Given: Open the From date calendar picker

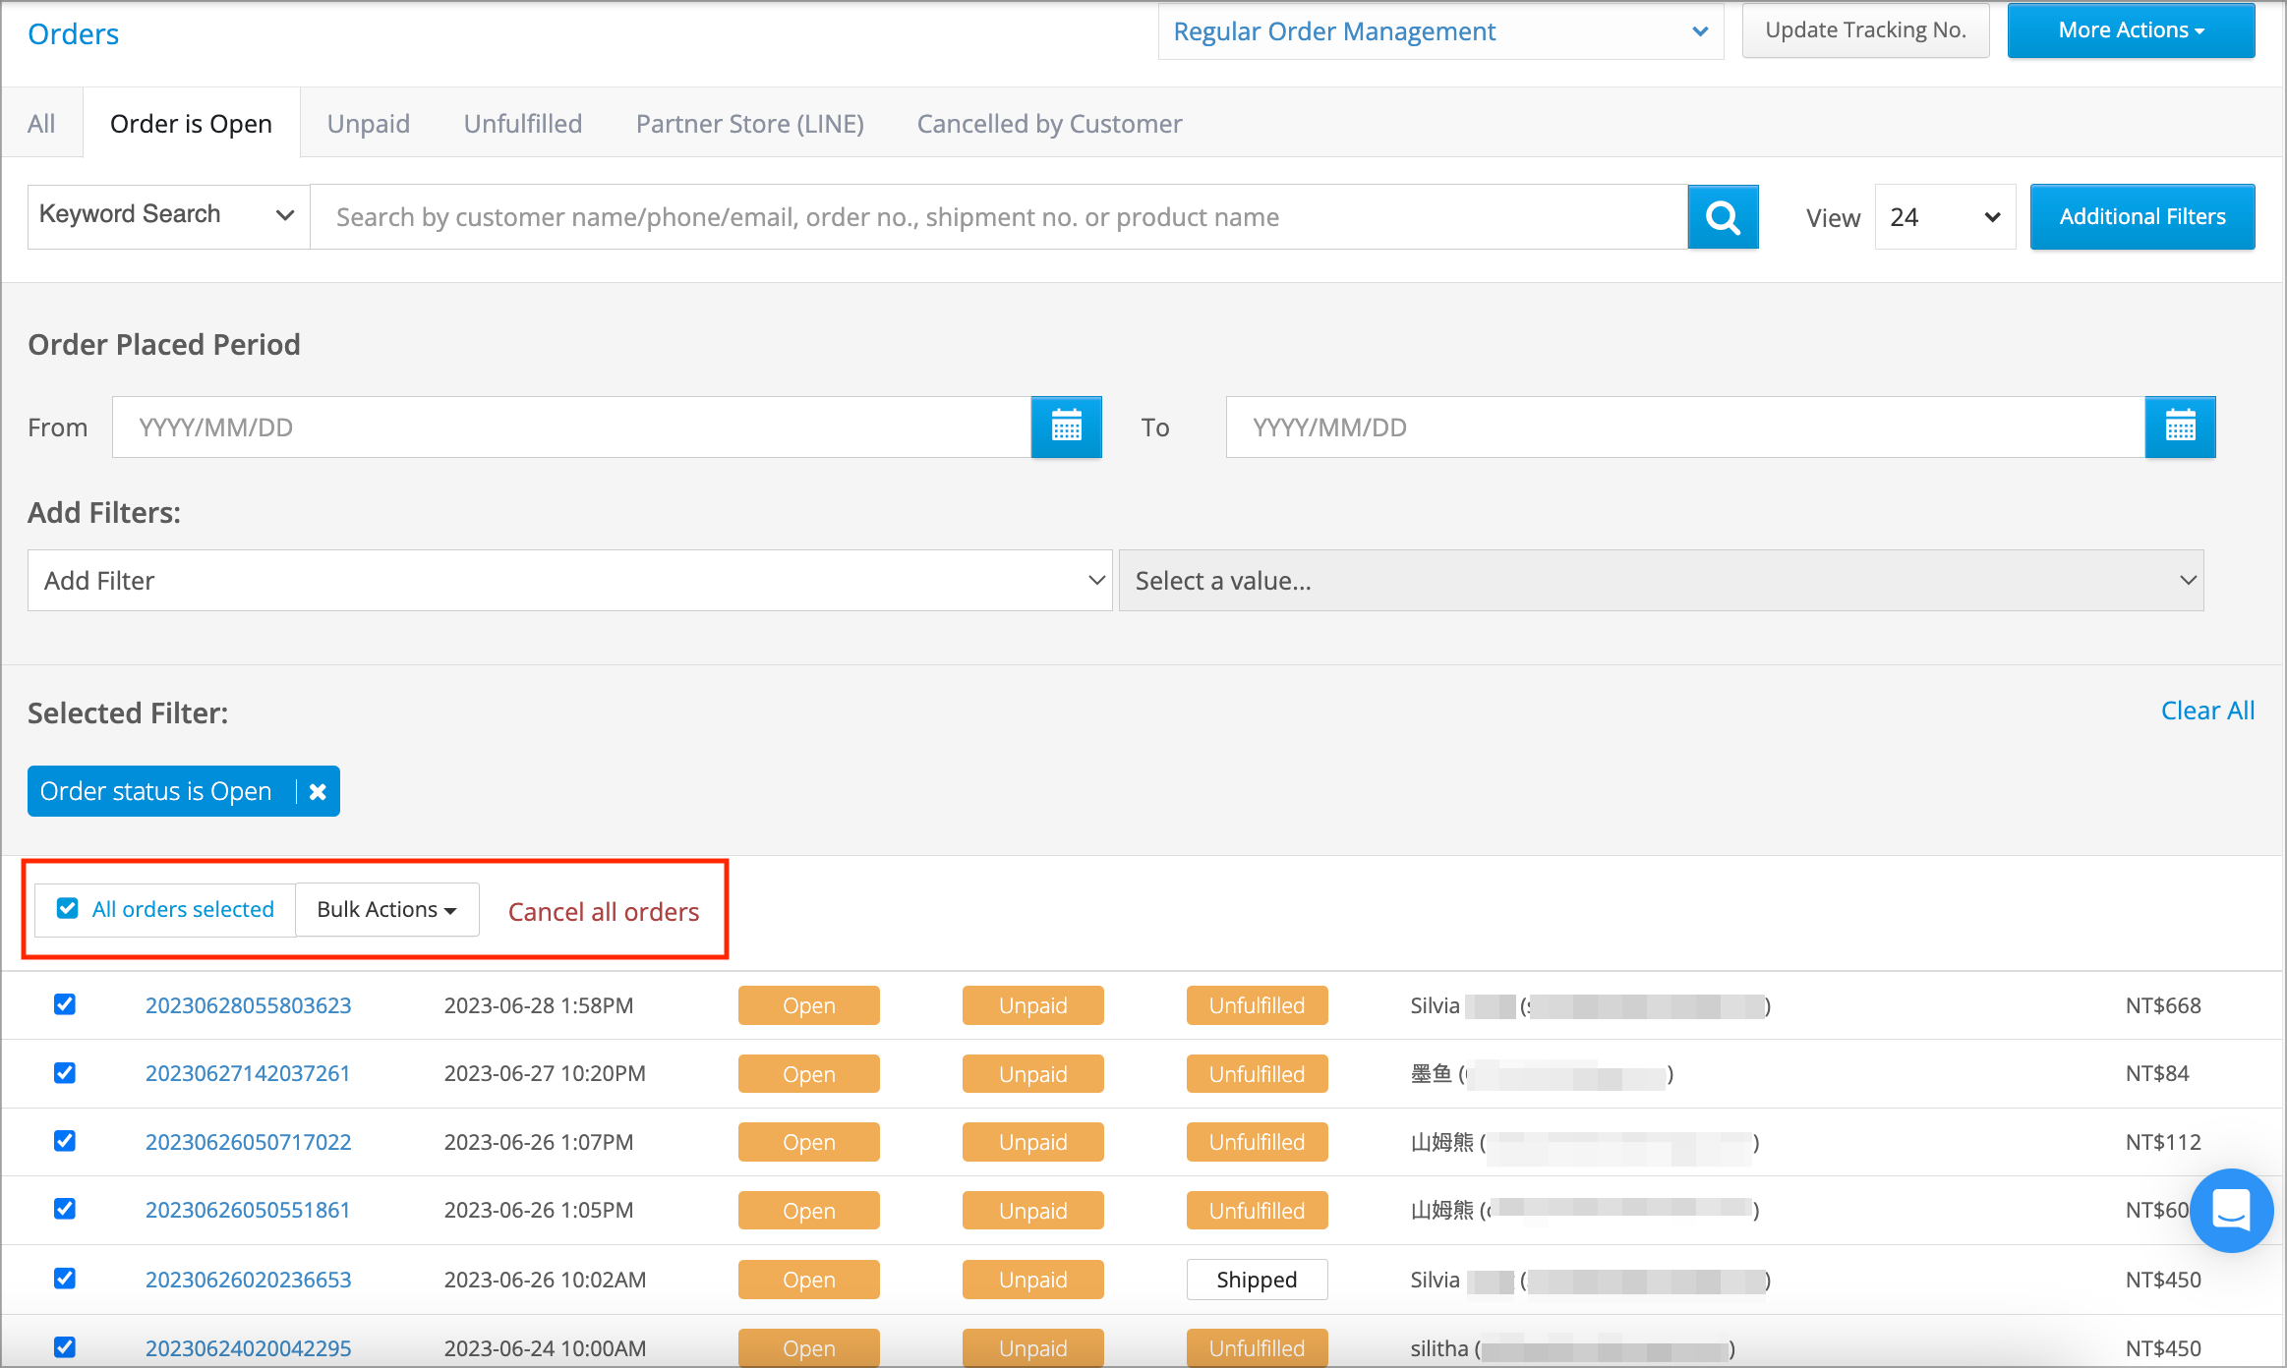Looking at the screenshot, I should (x=1066, y=427).
